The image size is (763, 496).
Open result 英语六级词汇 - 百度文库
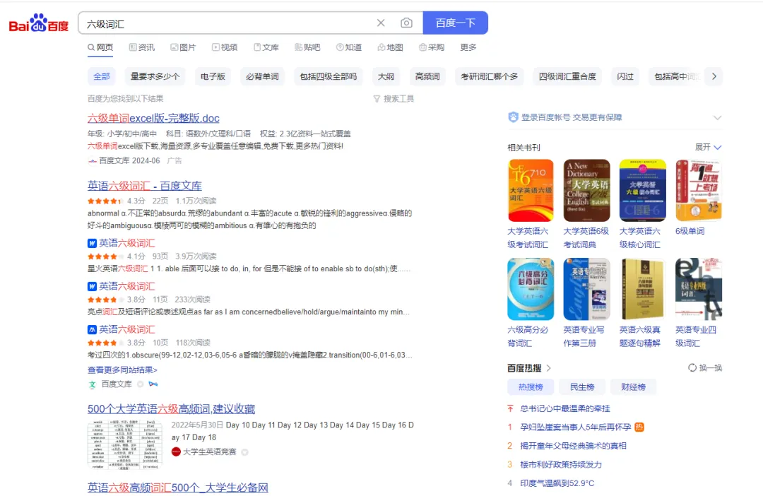pos(145,186)
